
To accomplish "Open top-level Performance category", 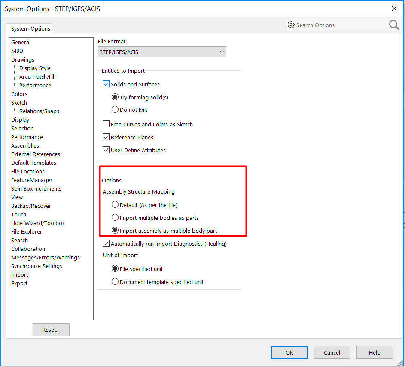I will 27,137.
